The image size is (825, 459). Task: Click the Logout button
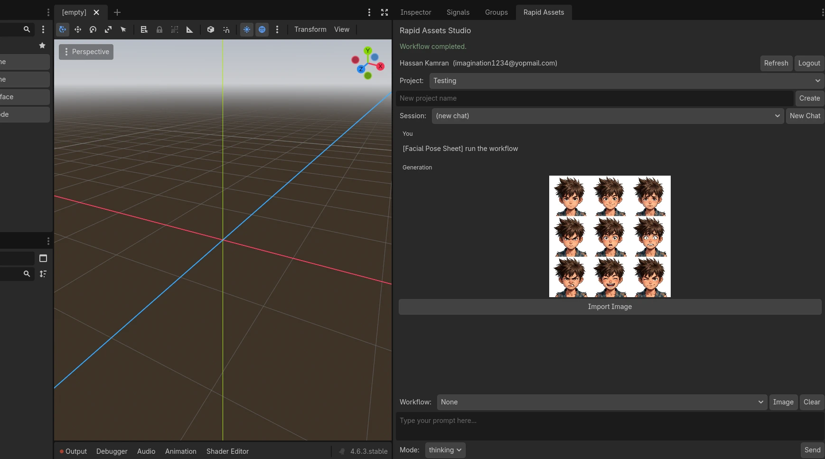tap(809, 63)
